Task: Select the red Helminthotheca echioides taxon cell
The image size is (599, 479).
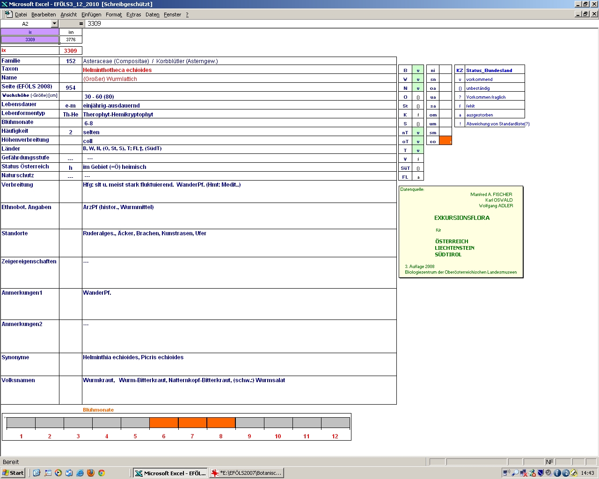Action: (239, 70)
